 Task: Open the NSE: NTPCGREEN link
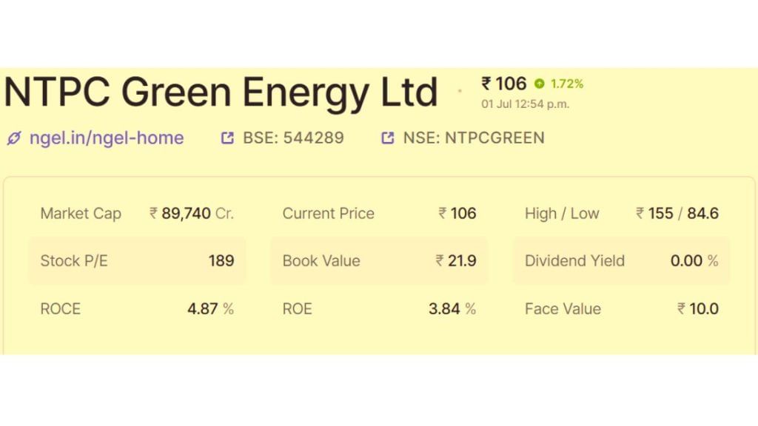(x=474, y=138)
